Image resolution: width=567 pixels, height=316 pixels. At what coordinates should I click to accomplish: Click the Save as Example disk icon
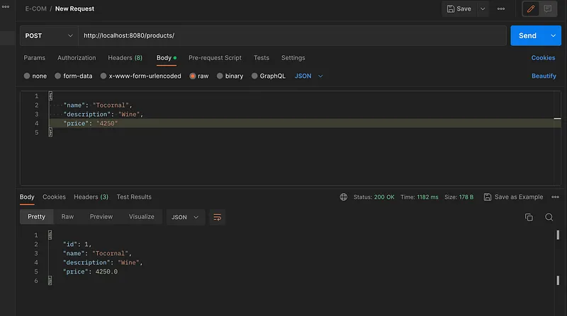488,197
